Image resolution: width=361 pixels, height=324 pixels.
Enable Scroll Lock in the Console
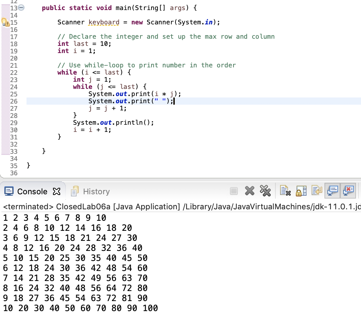[x=301, y=191]
